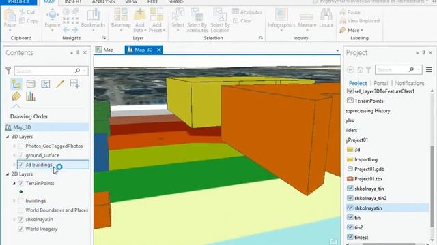The image size is (437, 245).
Task: Switch Contents to List By Drawing Order
Action: [16, 84]
